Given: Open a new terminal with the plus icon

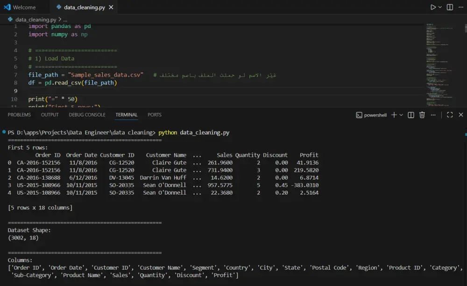Looking at the screenshot, I should pyautogui.click(x=395, y=115).
